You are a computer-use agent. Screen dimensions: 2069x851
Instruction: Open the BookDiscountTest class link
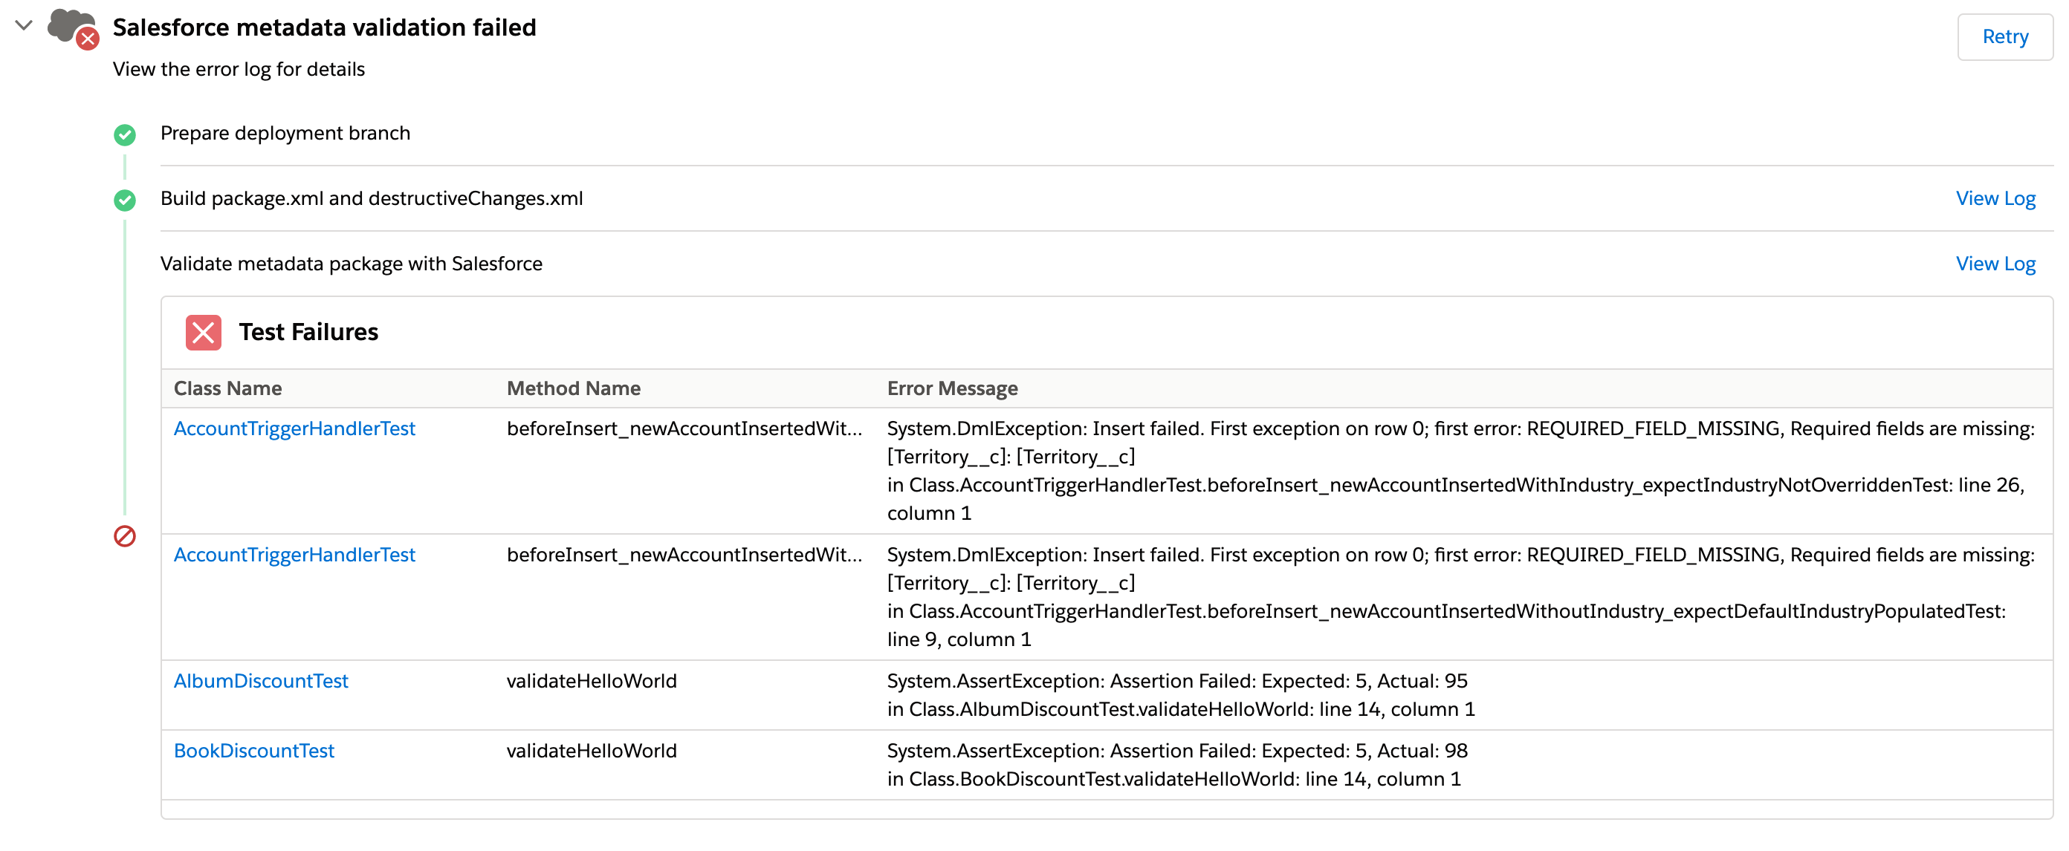(x=254, y=751)
